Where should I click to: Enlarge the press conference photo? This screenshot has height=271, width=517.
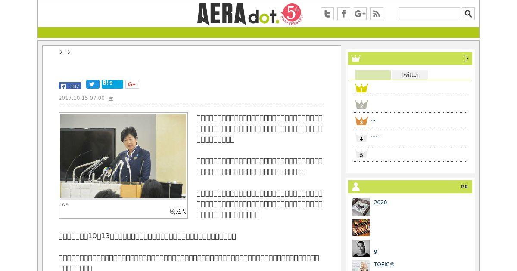pyautogui.click(x=123, y=156)
